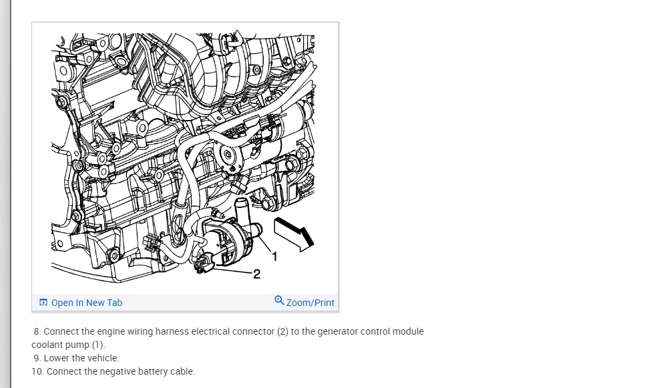Viewport: 653px width, 388px height.
Task: Click the black direction arrow in diagram
Action: coord(294,235)
